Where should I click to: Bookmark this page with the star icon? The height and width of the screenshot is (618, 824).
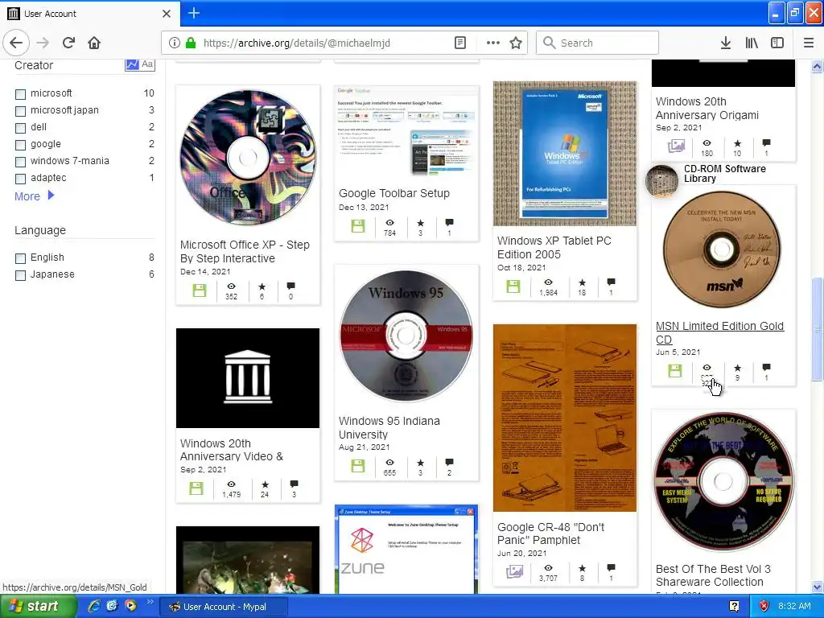(516, 43)
